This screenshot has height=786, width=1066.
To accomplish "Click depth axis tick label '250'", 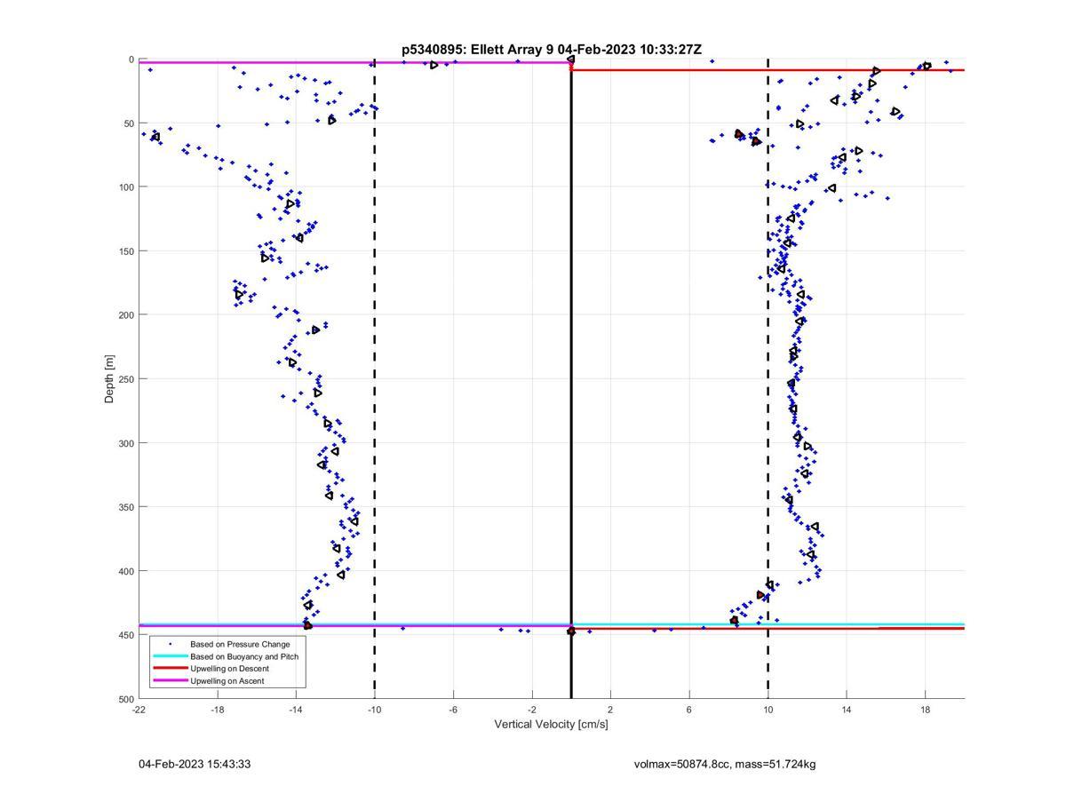I will (126, 379).
